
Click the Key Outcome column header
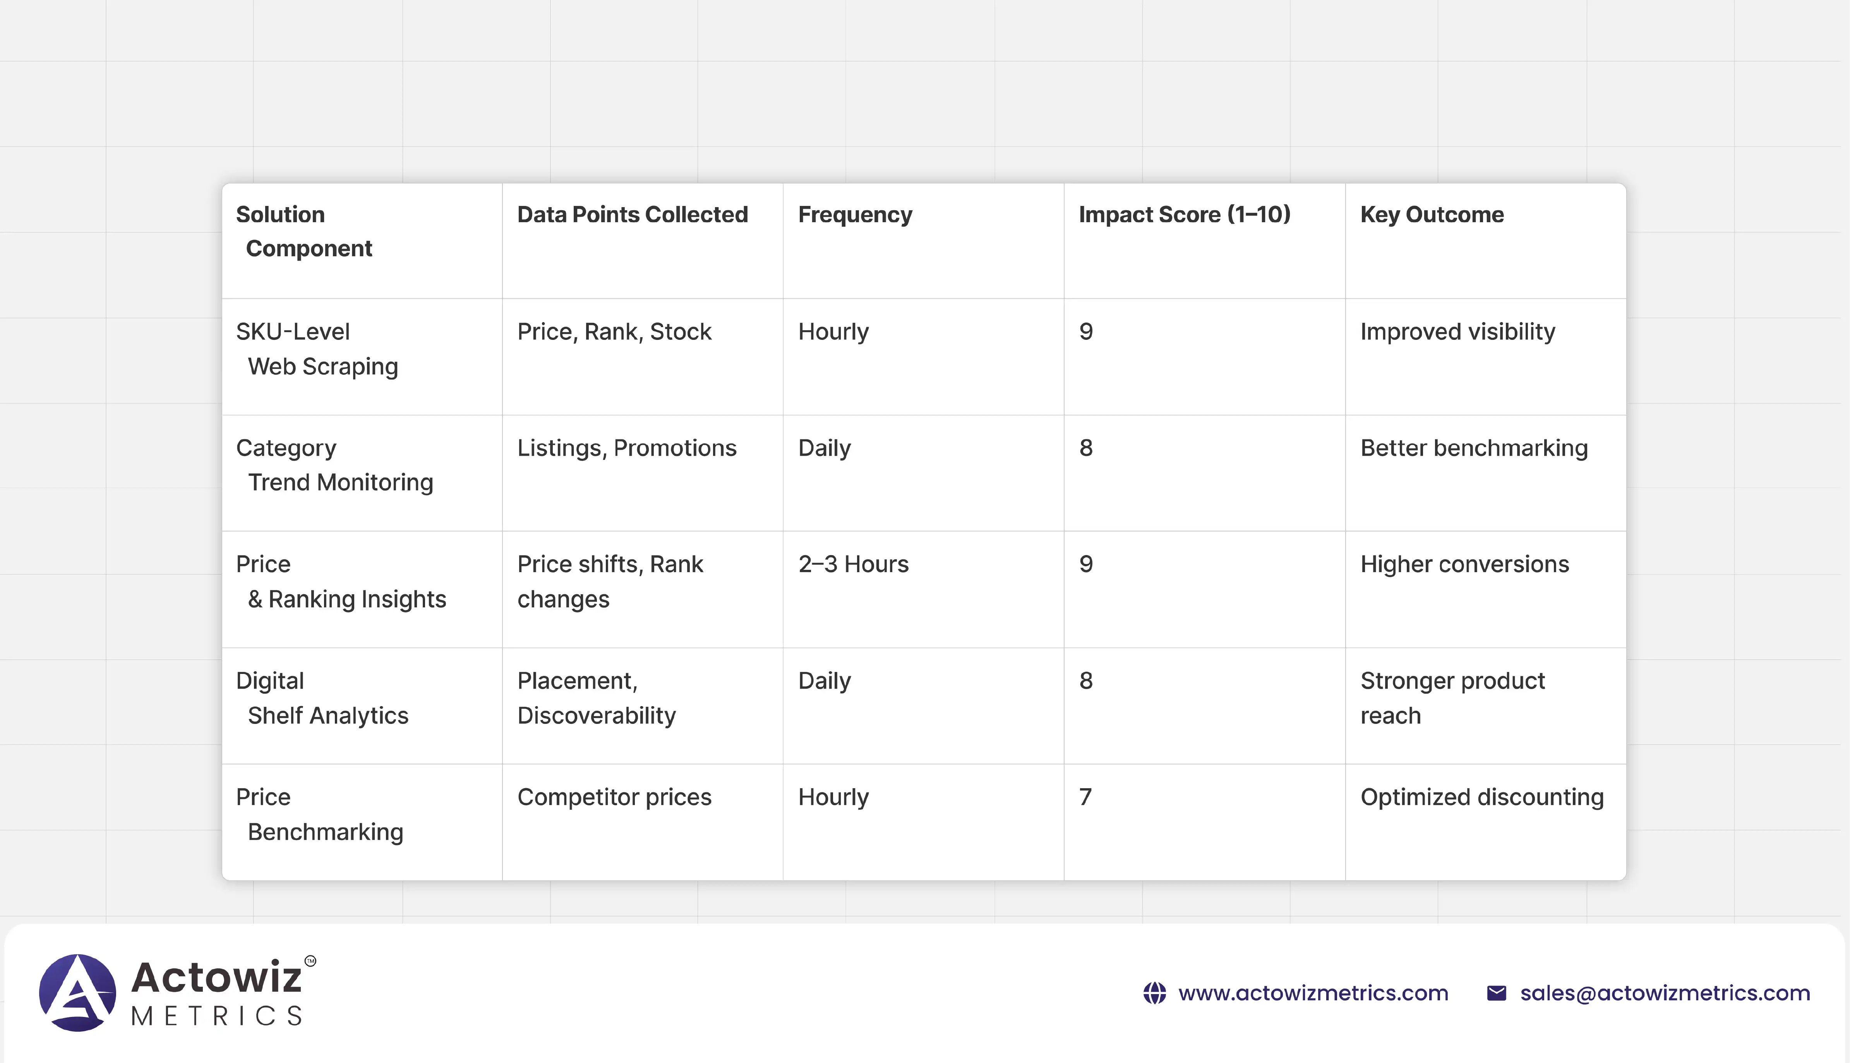(x=1431, y=214)
